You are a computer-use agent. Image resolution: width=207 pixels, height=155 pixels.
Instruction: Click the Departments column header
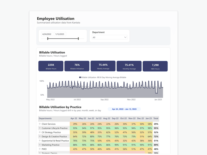pos(45,119)
